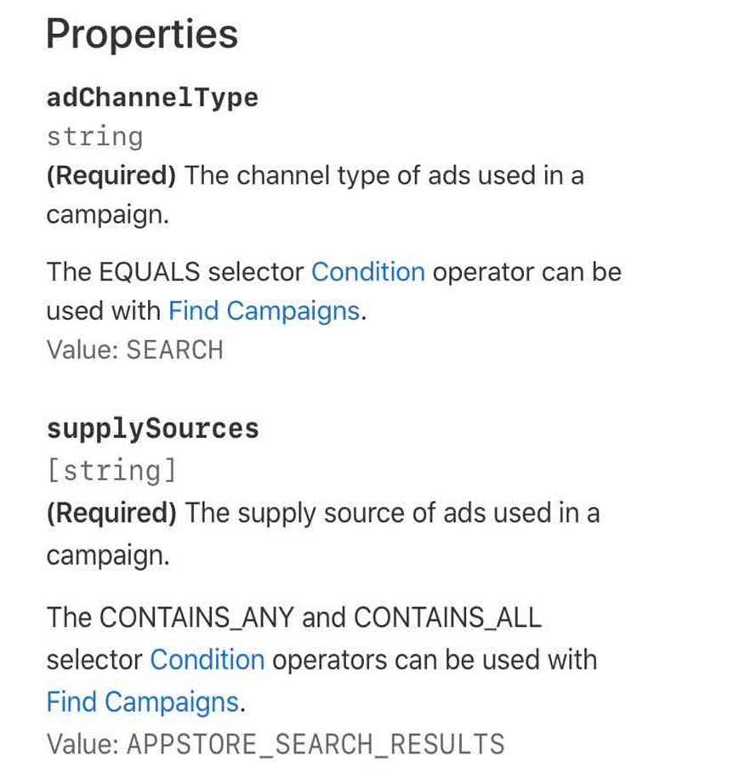Follow the Condition link in supplySources section

click(207, 659)
